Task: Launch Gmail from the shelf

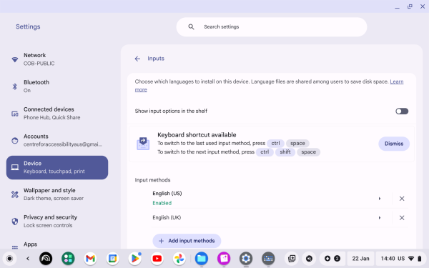Action: click(90, 259)
